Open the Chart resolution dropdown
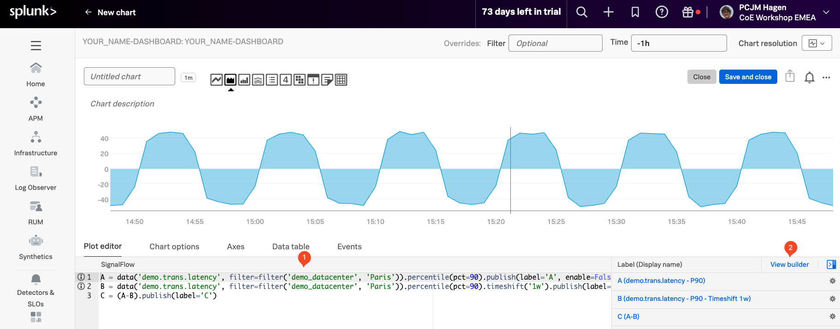 (x=816, y=43)
